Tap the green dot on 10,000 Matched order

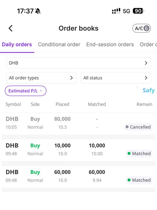129,154
